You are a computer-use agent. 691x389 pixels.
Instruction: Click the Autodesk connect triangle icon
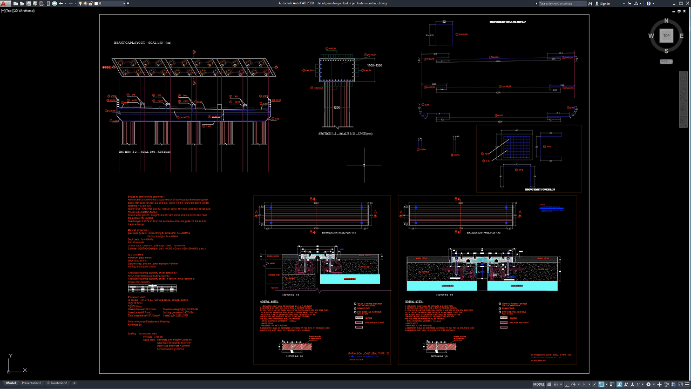[636, 3]
